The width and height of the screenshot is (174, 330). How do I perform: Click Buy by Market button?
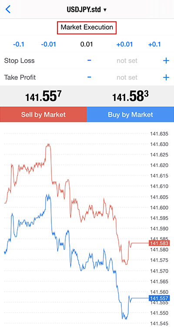130,114
